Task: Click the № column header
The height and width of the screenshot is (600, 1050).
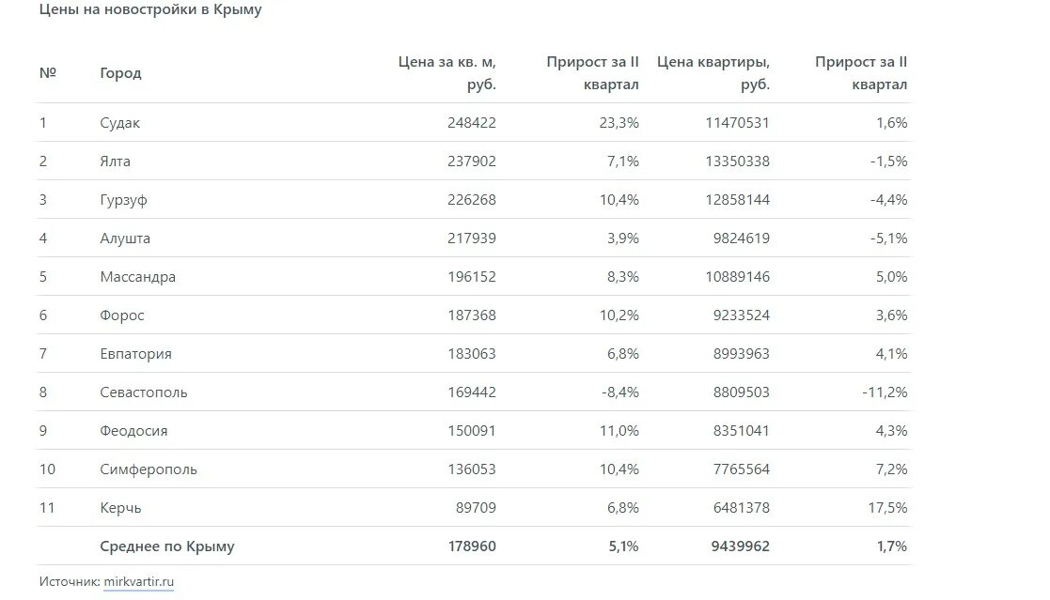Action: (x=48, y=73)
